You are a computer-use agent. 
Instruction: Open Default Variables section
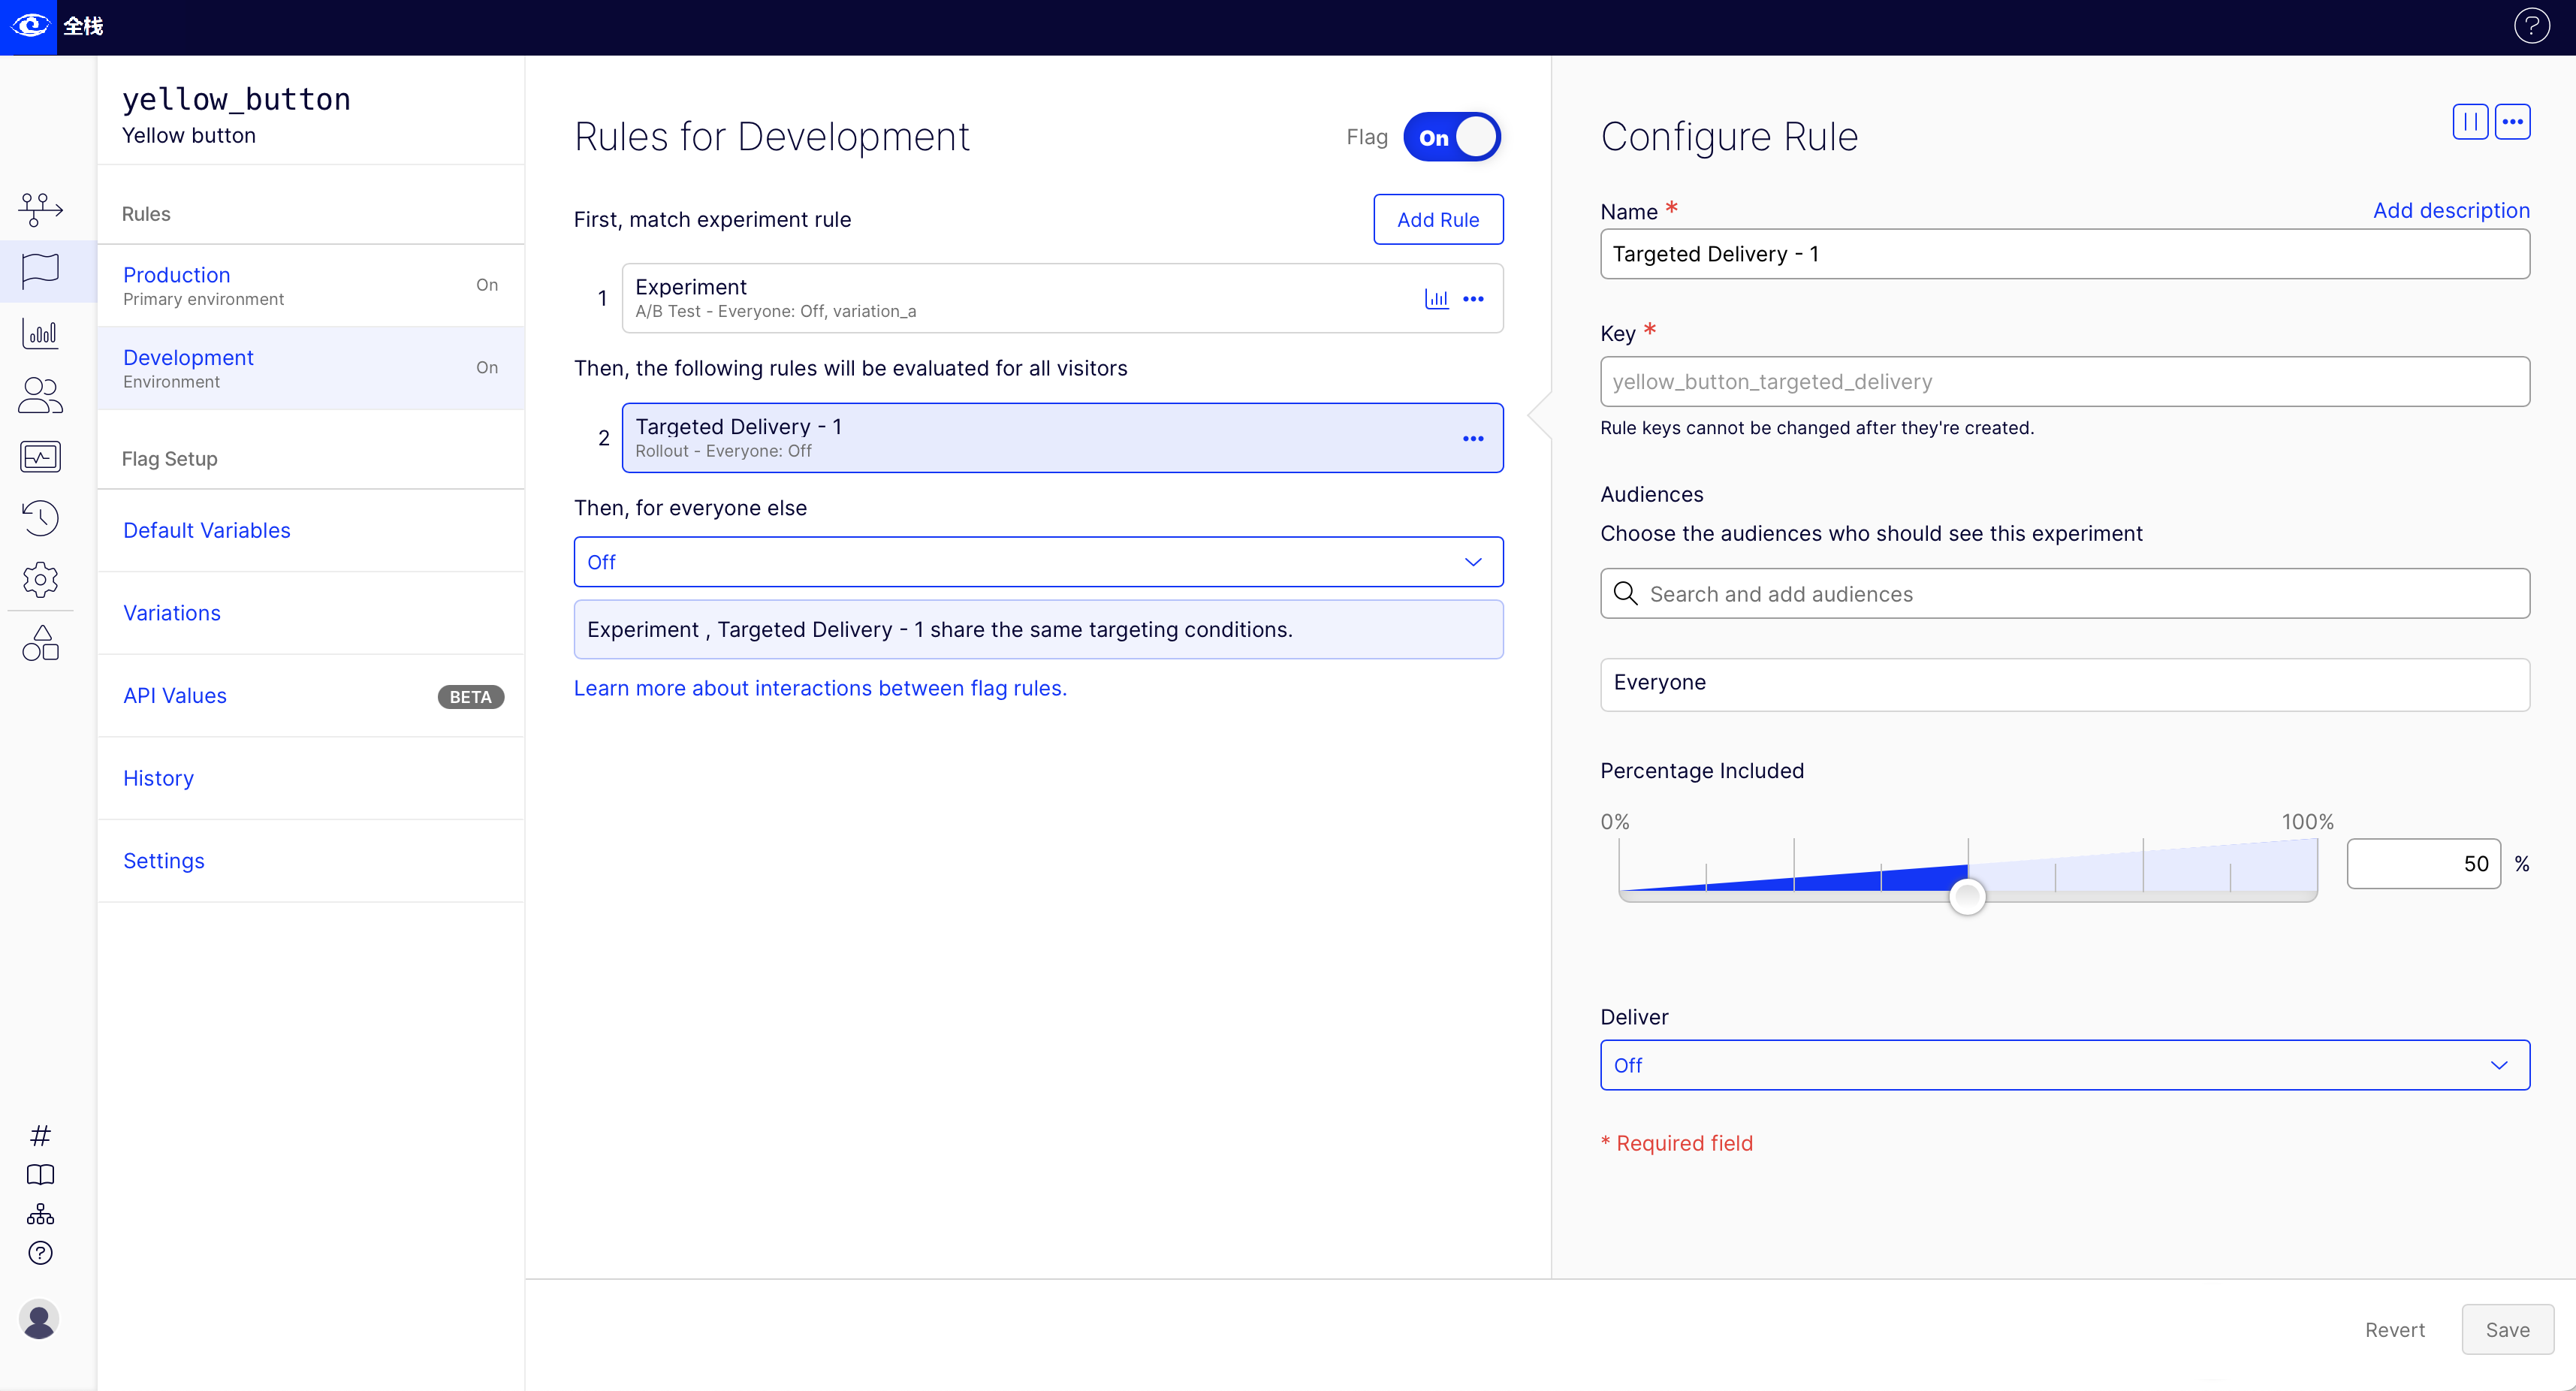click(207, 530)
